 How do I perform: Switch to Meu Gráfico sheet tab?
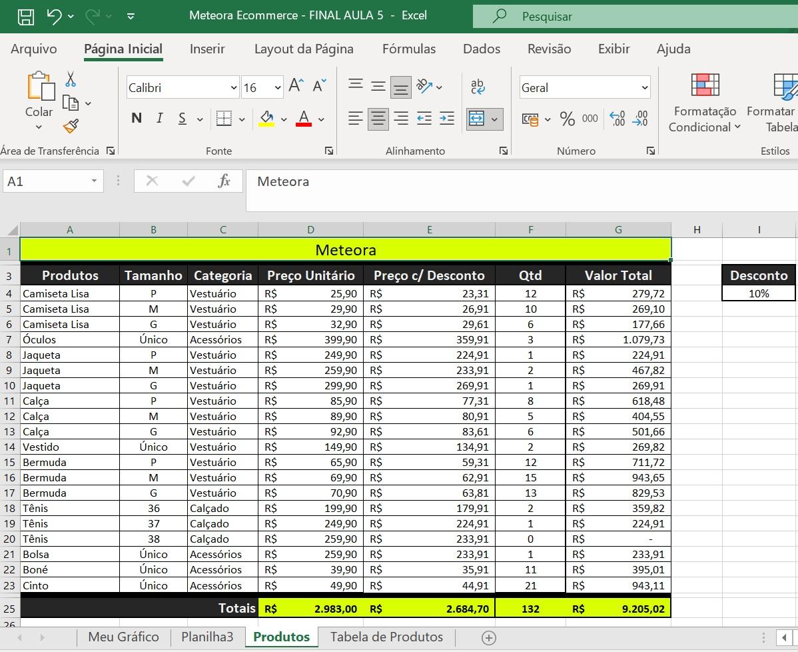(123, 637)
